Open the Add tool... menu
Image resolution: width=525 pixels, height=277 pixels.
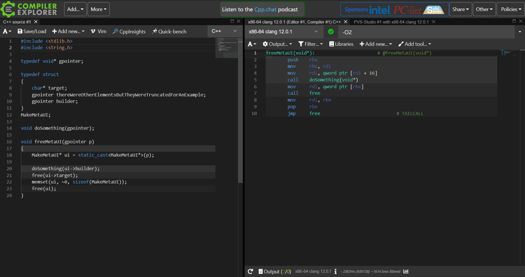click(x=415, y=44)
